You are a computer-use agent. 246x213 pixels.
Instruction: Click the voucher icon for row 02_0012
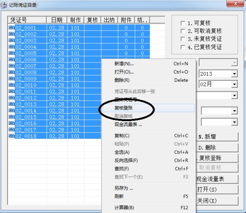click(11, 98)
